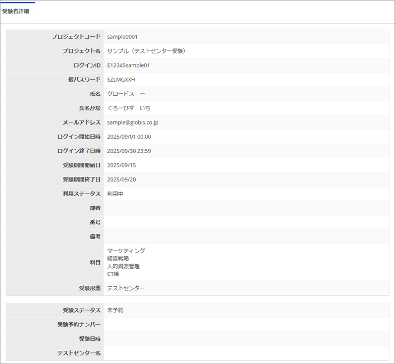Click login ID value E12345sample01
Screen dimensions: 395x364
(128, 66)
